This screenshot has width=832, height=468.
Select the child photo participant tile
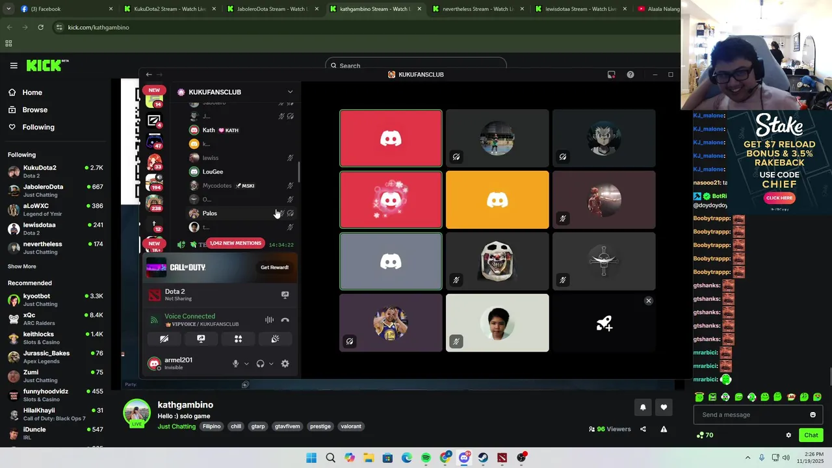click(x=497, y=323)
